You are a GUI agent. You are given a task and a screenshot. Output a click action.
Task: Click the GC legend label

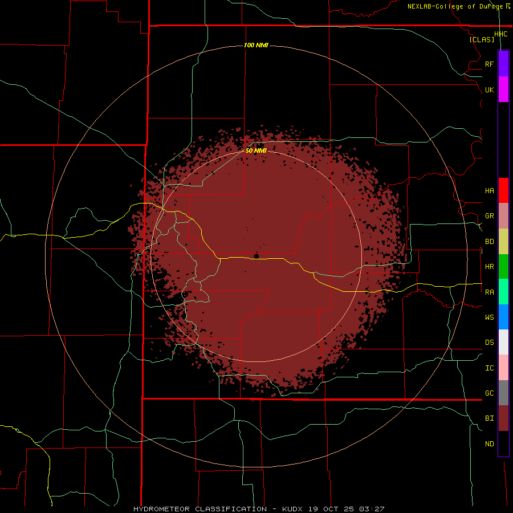(490, 393)
